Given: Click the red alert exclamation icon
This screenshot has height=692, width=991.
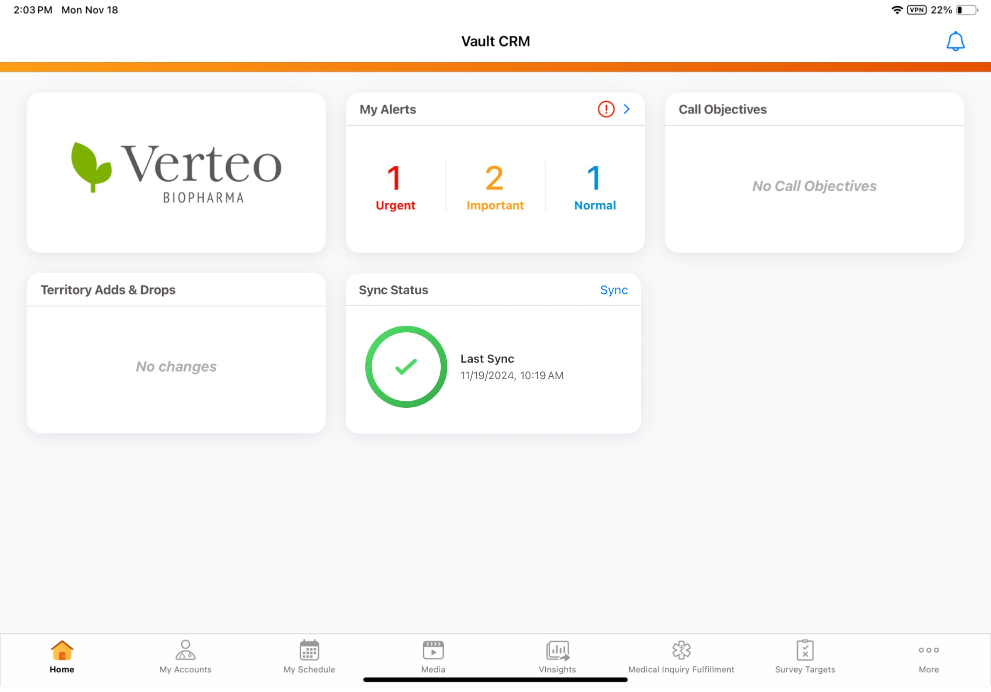Looking at the screenshot, I should [x=606, y=109].
